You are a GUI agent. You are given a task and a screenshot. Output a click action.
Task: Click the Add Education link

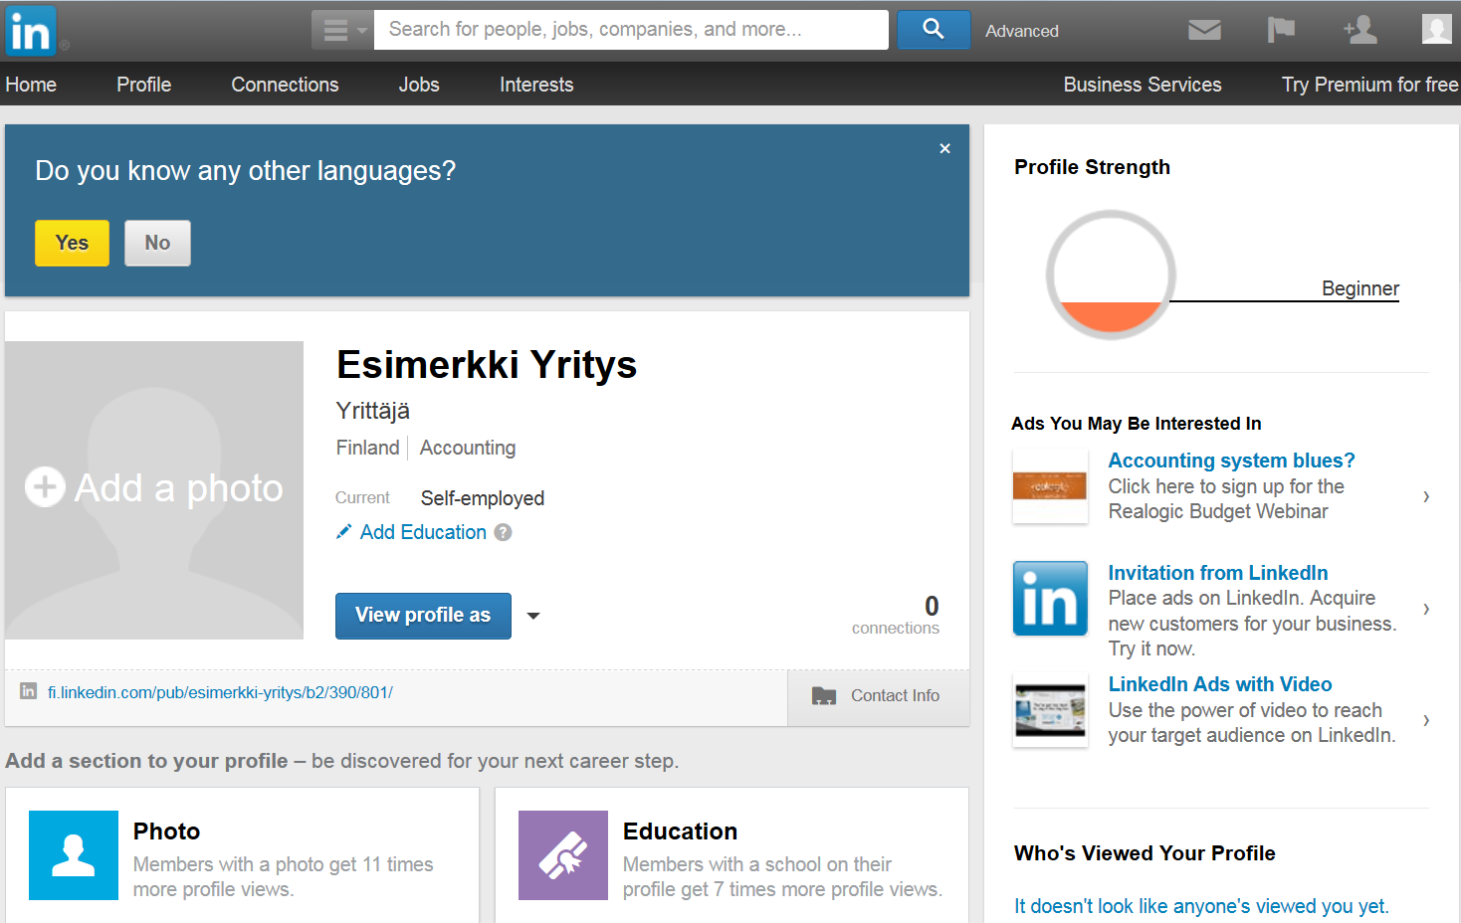coord(423,532)
